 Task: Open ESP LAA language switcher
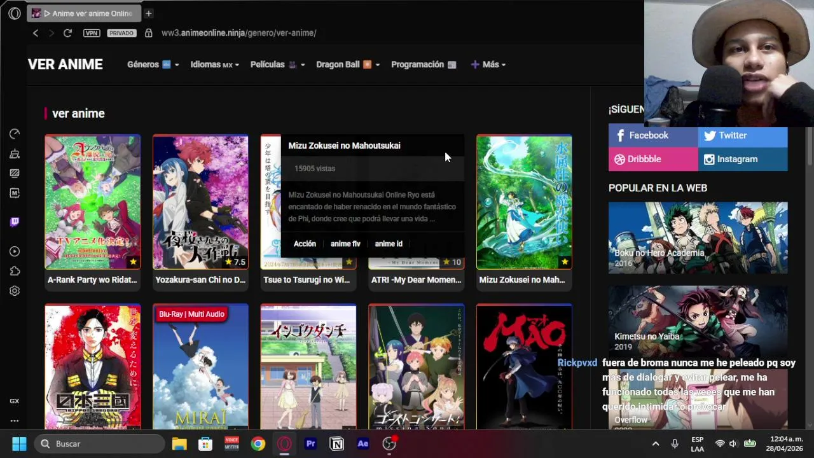(x=698, y=444)
